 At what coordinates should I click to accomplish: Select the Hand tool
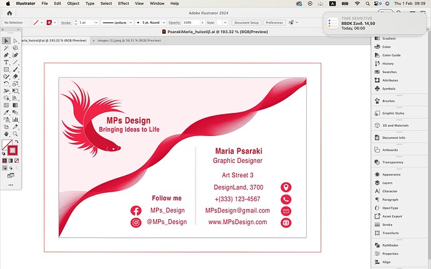point(6,134)
